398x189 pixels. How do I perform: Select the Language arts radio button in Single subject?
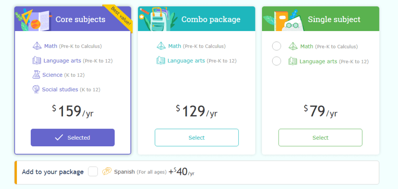click(277, 61)
